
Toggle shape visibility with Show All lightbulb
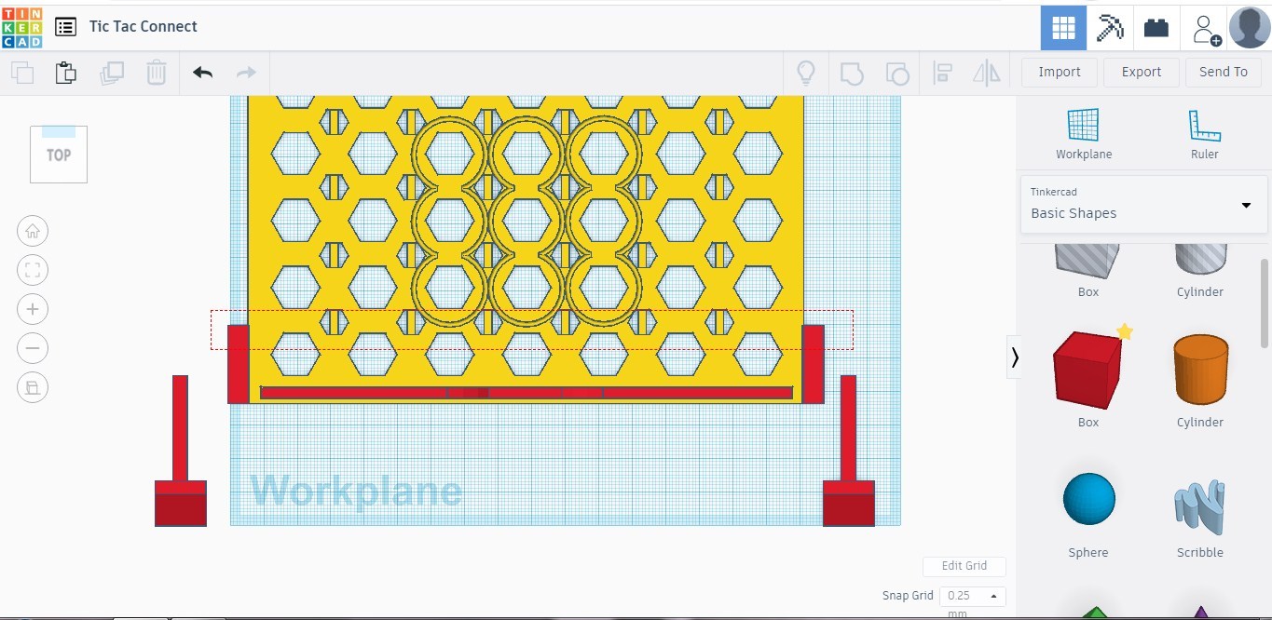click(x=805, y=72)
